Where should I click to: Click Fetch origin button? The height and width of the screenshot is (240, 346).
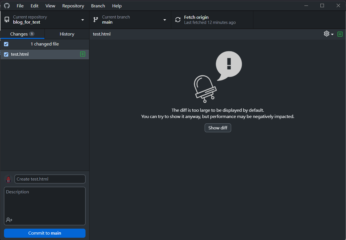click(212, 20)
